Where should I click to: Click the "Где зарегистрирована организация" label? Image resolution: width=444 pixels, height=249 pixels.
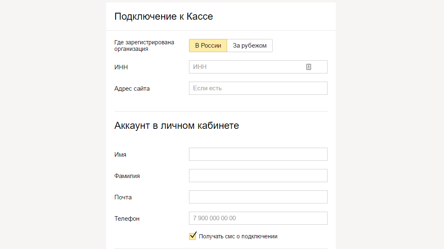(144, 46)
